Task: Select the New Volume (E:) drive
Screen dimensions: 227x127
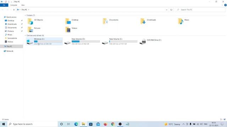Action: click(x=120, y=41)
